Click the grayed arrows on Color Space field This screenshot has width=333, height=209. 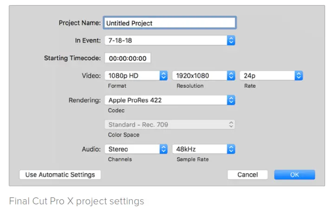click(231, 124)
